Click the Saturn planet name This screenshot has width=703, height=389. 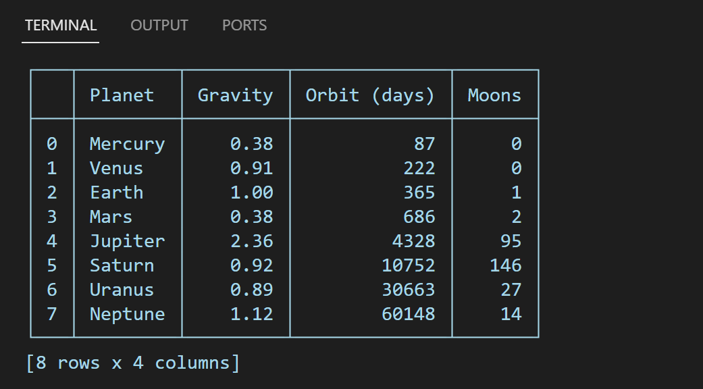(122, 265)
